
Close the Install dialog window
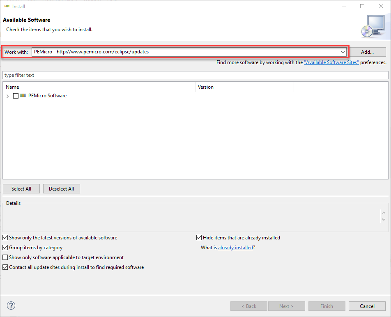click(381, 6)
